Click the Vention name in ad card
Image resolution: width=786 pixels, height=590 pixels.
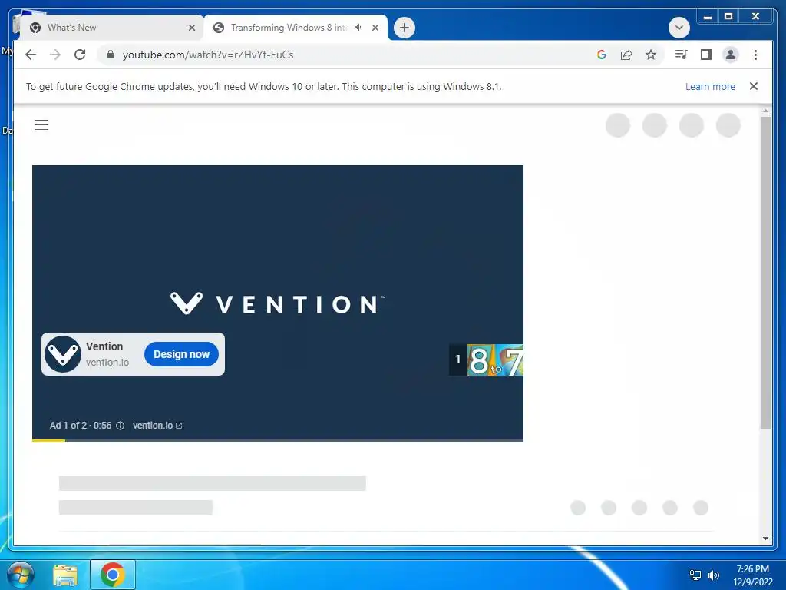pos(104,346)
